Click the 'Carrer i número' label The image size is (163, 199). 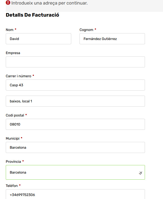[18, 76]
